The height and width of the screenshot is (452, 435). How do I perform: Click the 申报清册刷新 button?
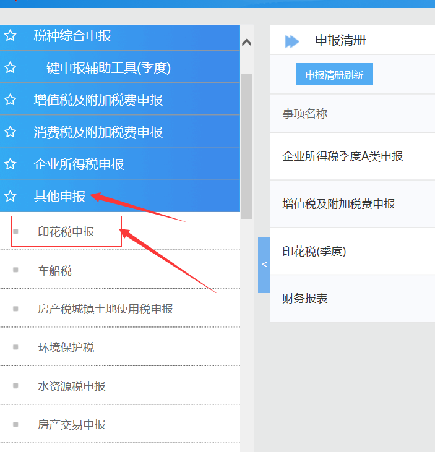[334, 74]
